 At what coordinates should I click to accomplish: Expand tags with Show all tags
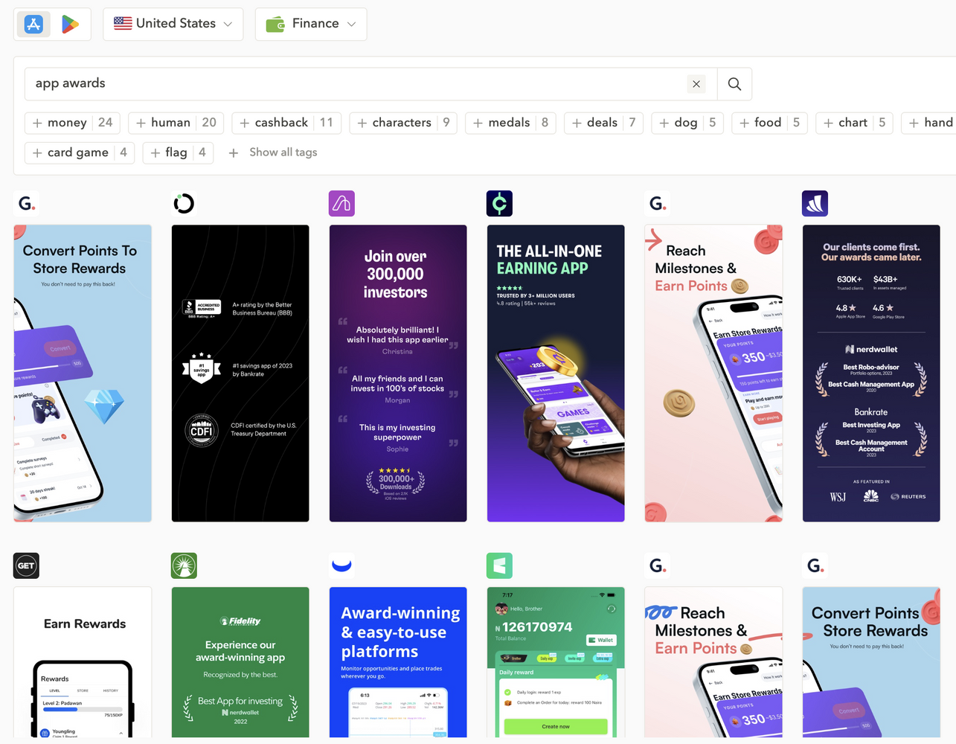pyautogui.click(x=273, y=153)
